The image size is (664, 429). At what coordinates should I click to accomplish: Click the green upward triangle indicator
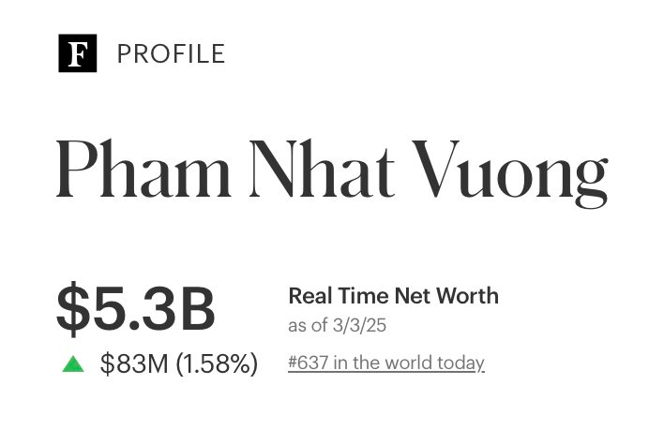[73, 363]
